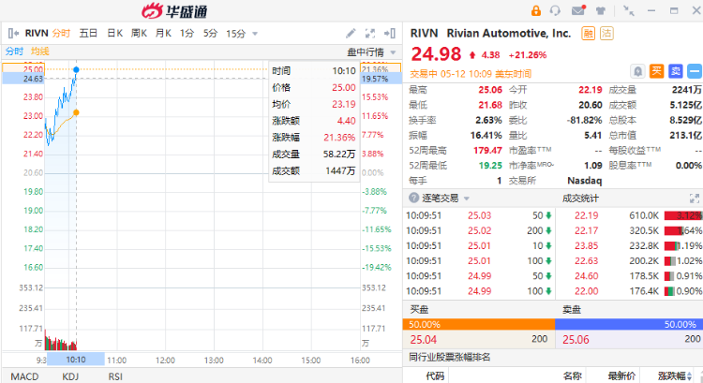Open customer service headset icon
Screen dimensions: 703x383
(x=555, y=10)
